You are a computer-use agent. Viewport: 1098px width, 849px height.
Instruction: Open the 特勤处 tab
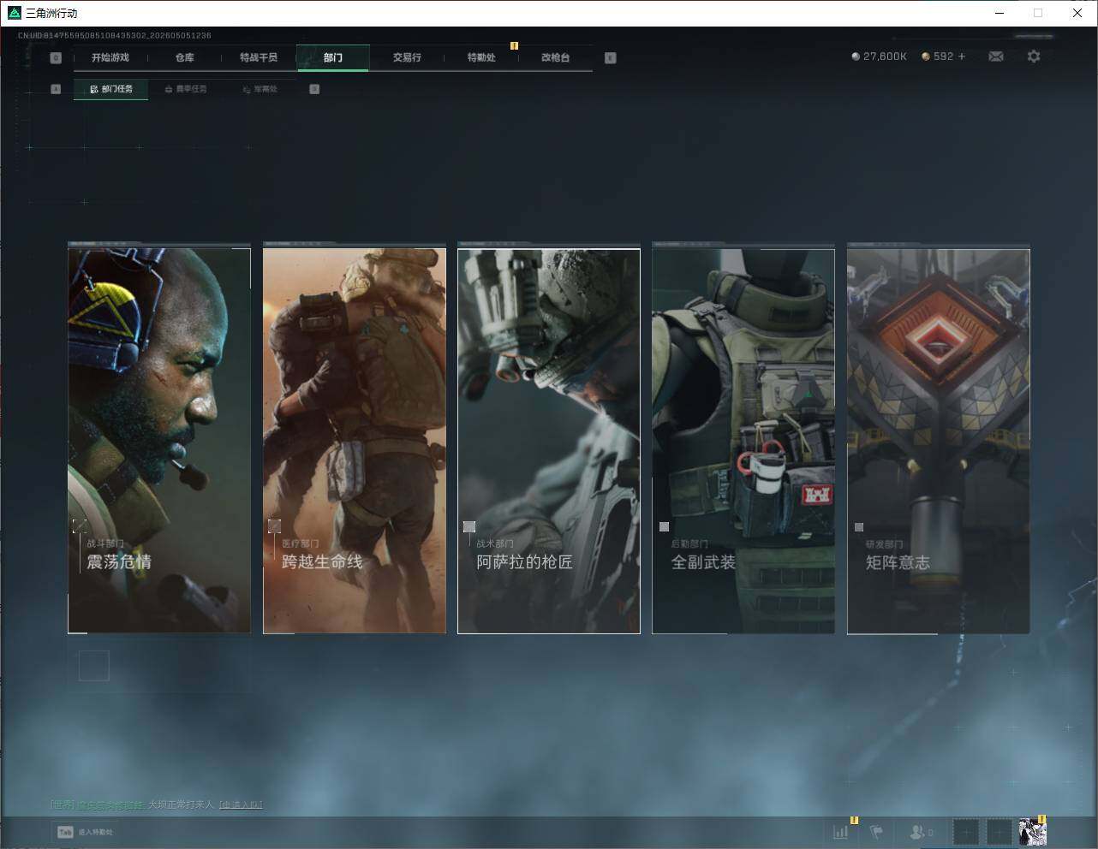tap(481, 57)
